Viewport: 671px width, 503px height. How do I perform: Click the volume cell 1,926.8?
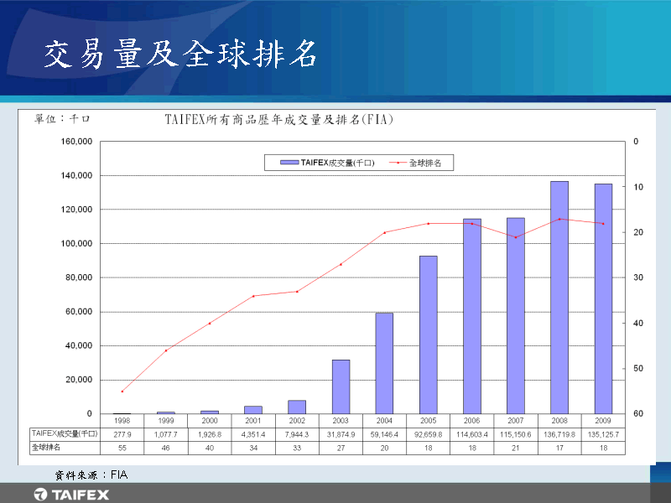[x=210, y=434]
